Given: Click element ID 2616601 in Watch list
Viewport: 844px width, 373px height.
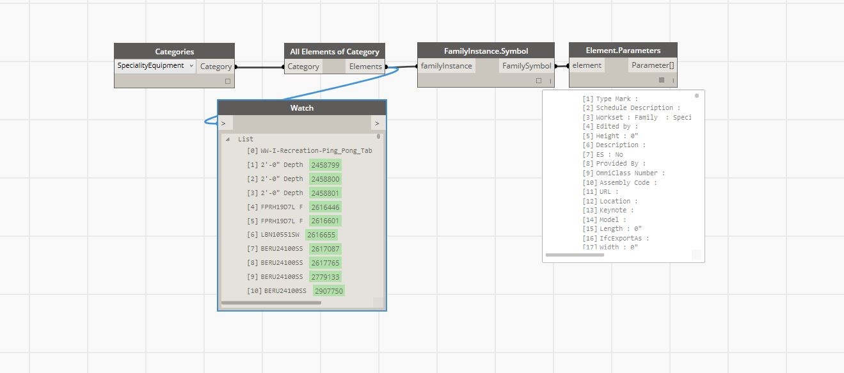Looking at the screenshot, I should [x=325, y=221].
